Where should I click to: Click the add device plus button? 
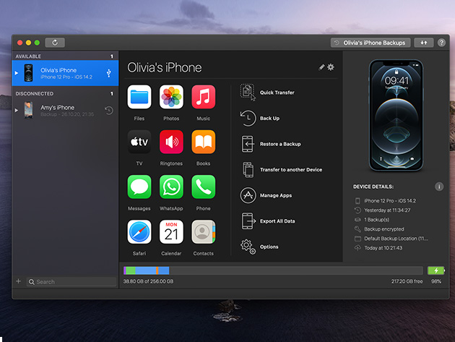18,281
